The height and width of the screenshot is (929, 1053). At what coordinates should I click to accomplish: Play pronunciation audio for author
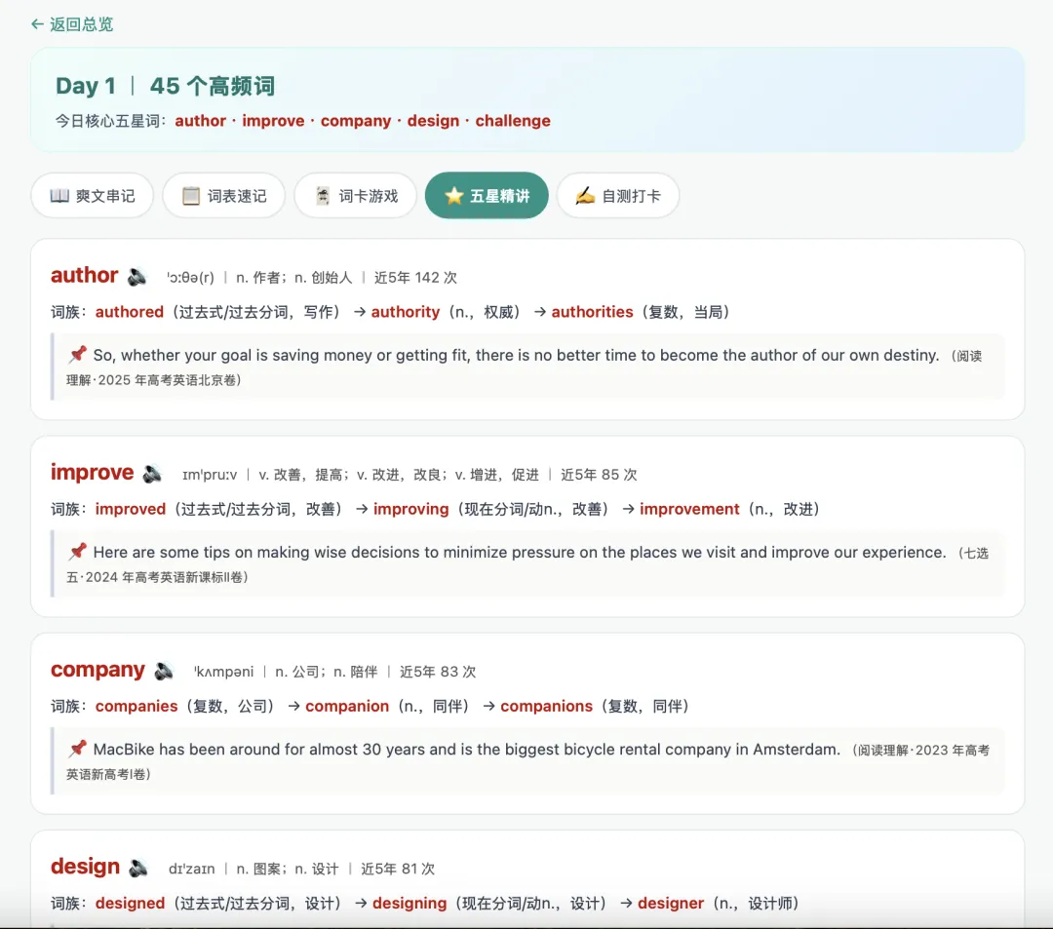tap(137, 277)
